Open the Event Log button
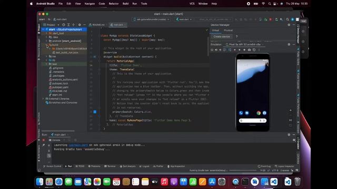Screen dimensions: 337x189 coord(264,166)
